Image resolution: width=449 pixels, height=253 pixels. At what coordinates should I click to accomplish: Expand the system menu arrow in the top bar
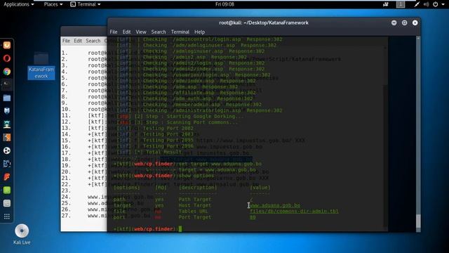click(443, 5)
